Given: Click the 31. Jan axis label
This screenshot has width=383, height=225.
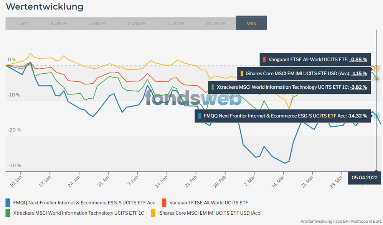Looking at the screenshot, I should pyautogui.click(x=103, y=182).
